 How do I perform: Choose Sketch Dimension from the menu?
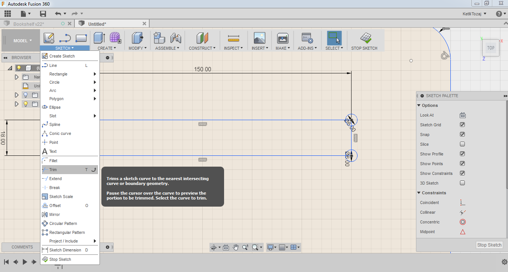[70, 250]
